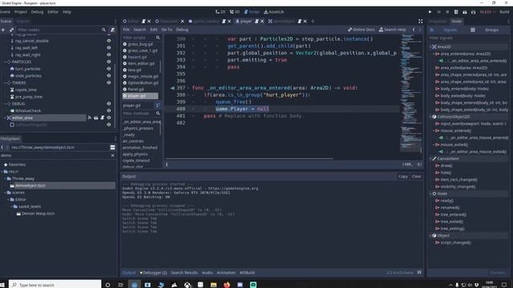The image size is (513, 288).
Task: Focus the Filter signals field
Action: 468,38
